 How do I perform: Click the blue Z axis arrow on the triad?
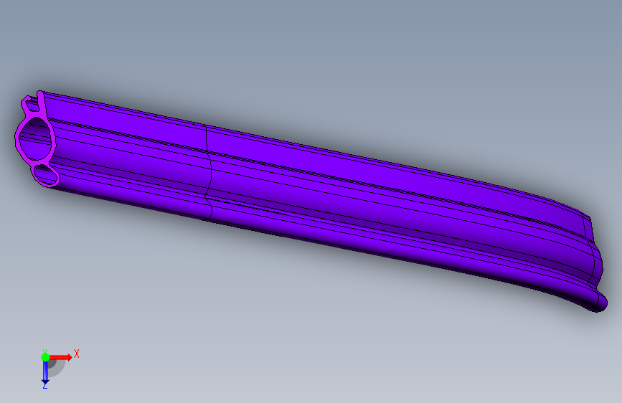click(45, 373)
